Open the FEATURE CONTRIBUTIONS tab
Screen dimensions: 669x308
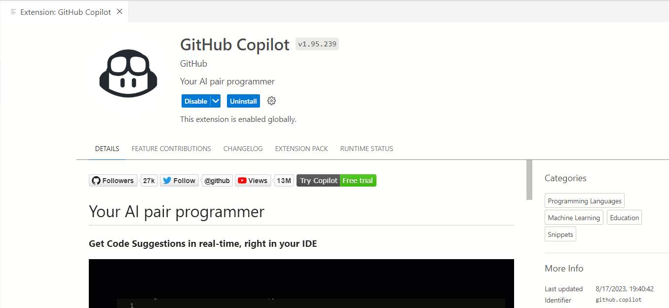(171, 149)
